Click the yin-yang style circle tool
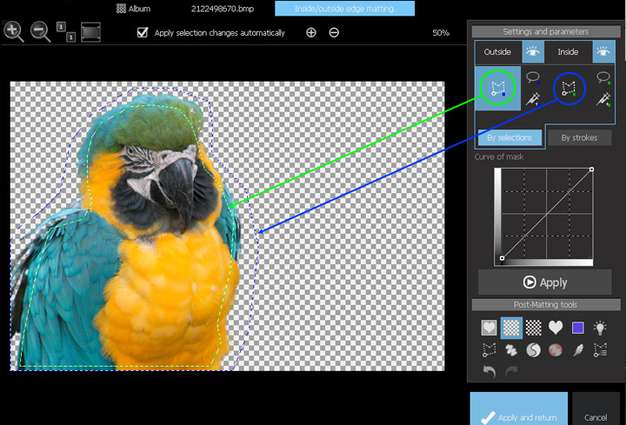The image size is (626, 425). [x=533, y=350]
